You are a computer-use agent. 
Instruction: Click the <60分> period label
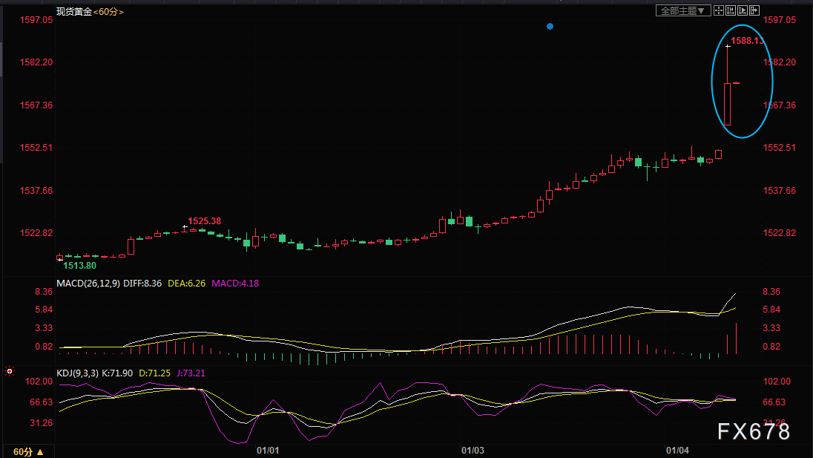pos(108,11)
